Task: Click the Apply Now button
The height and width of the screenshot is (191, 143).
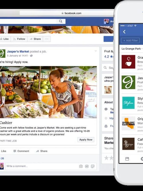Action: click(x=86, y=140)
